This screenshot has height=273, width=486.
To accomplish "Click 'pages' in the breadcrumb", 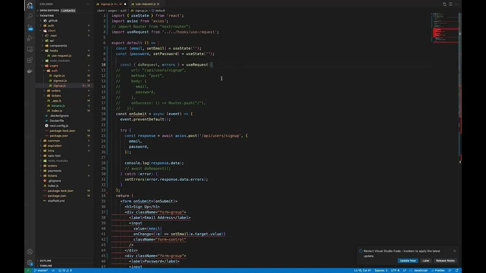I will 112,11.
